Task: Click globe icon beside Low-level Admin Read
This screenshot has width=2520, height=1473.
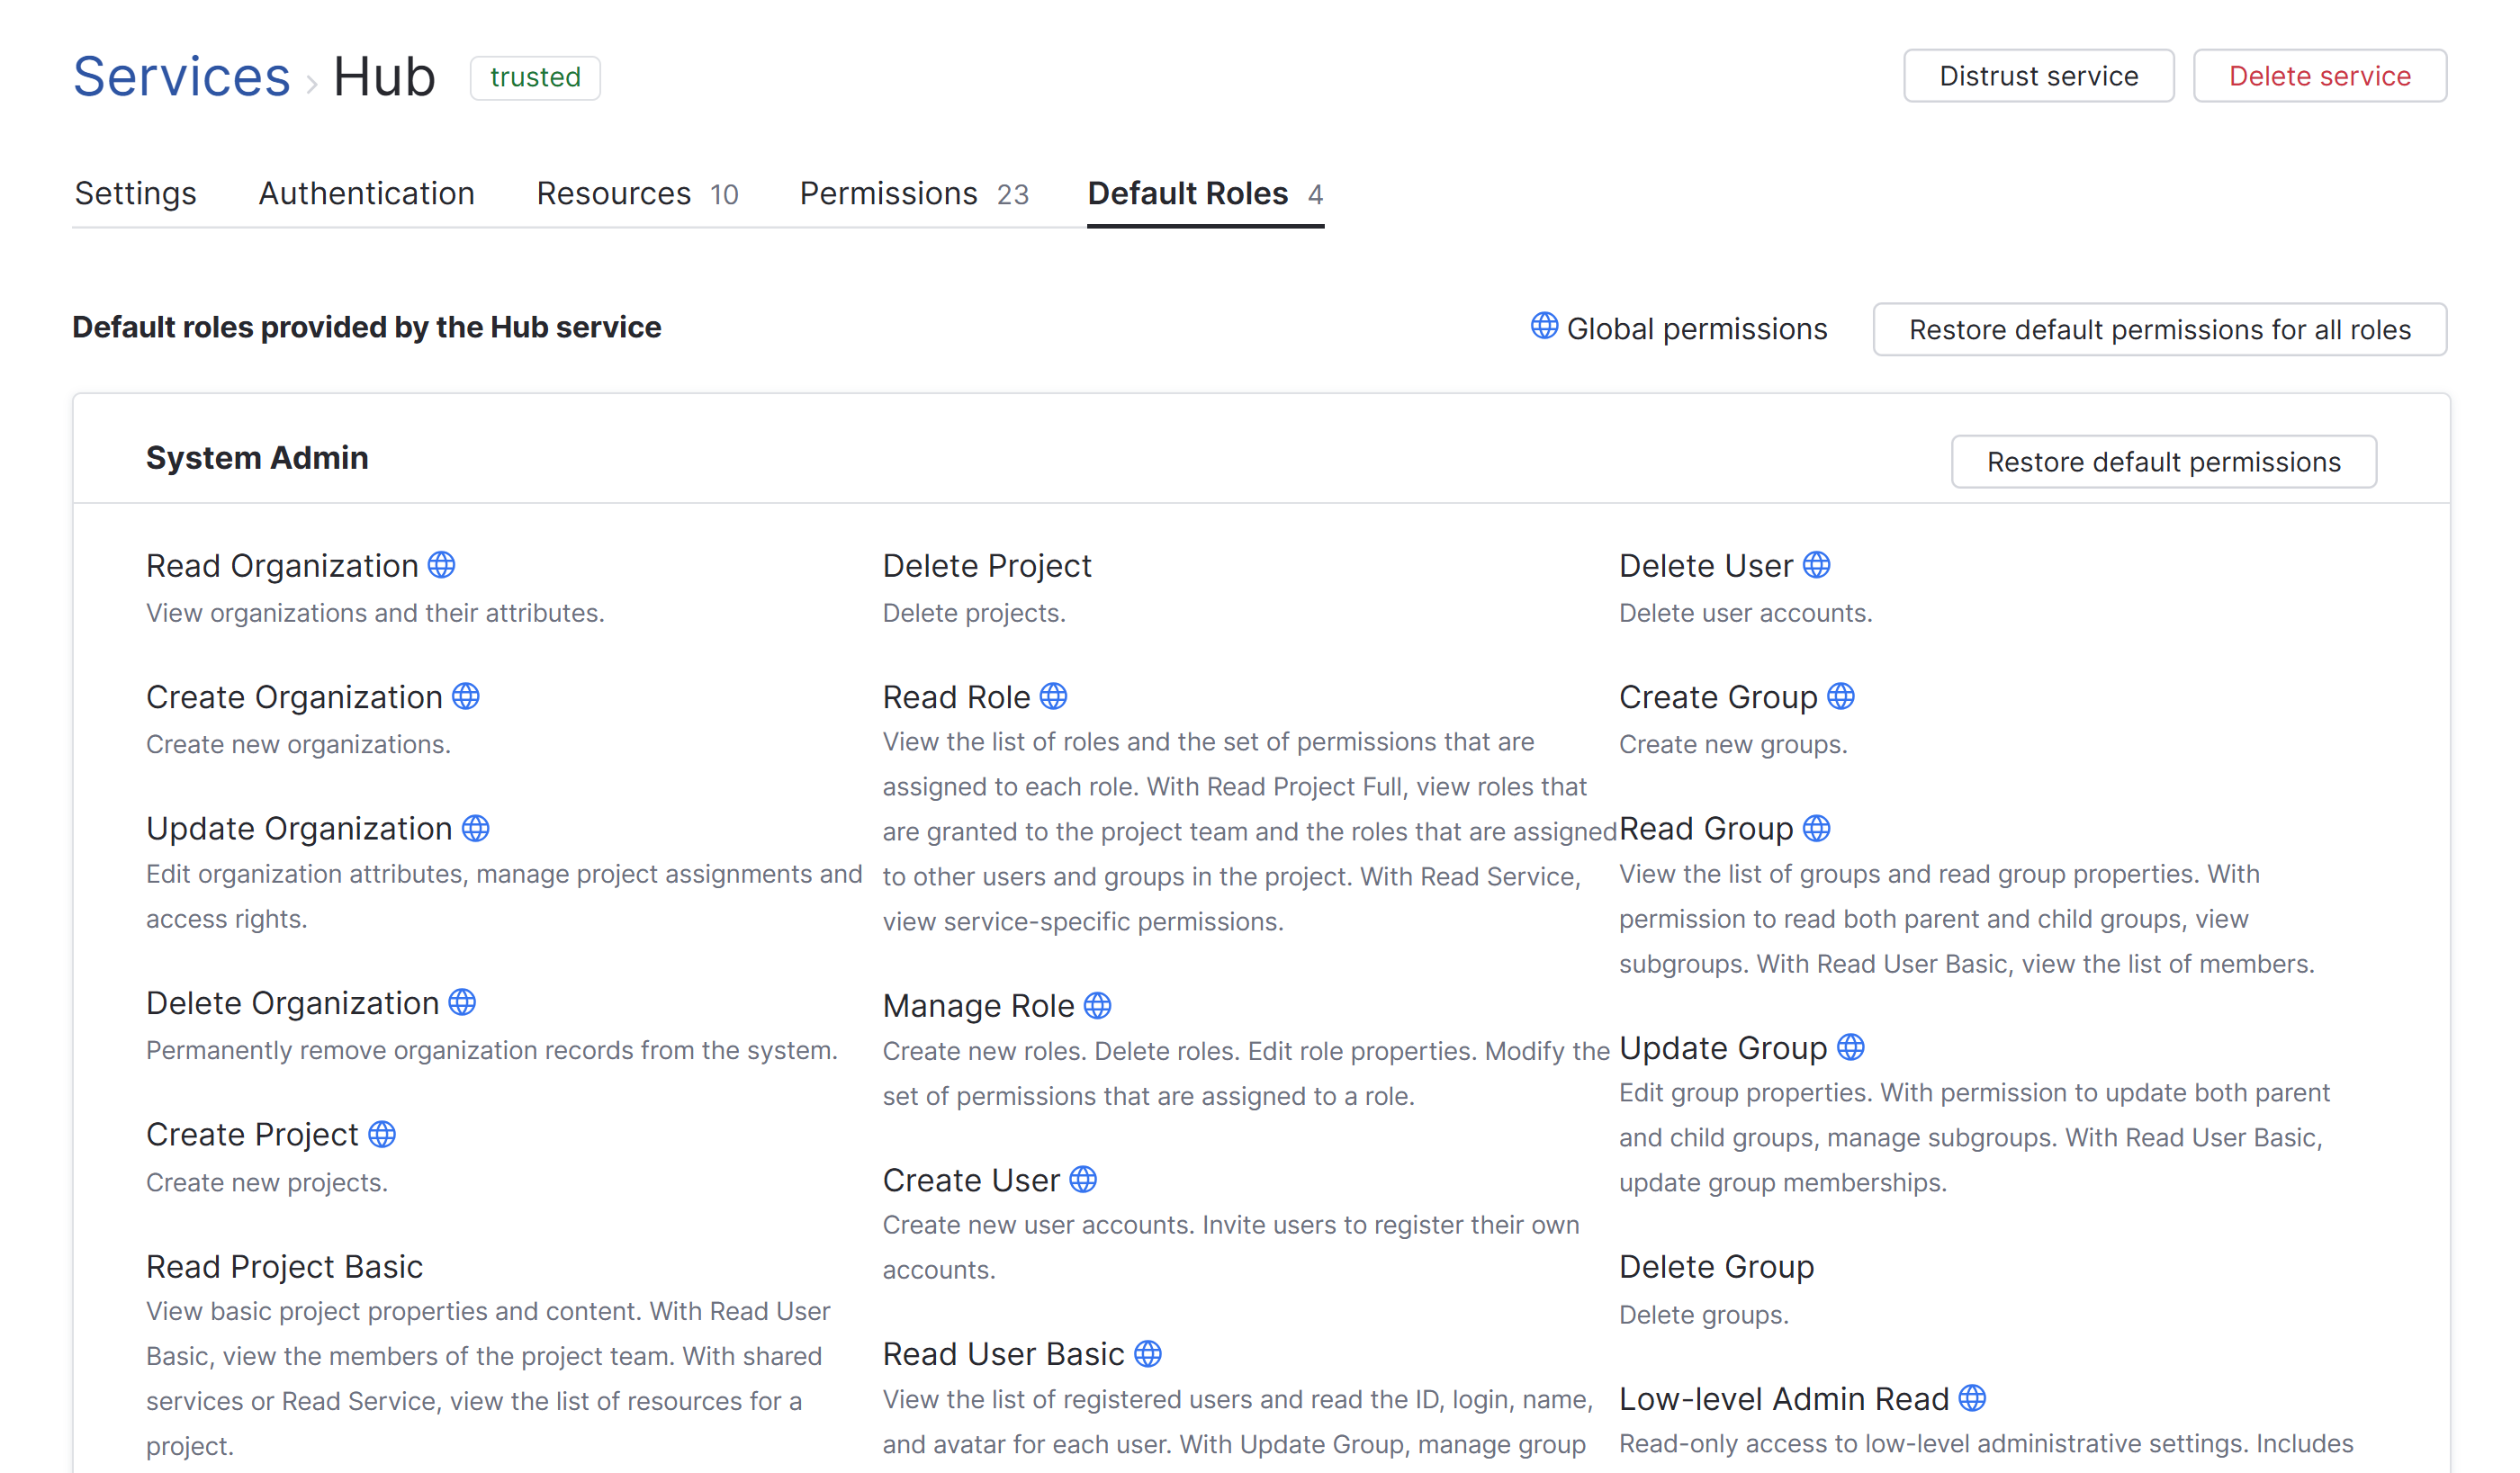Action: click(1971, 1397)
